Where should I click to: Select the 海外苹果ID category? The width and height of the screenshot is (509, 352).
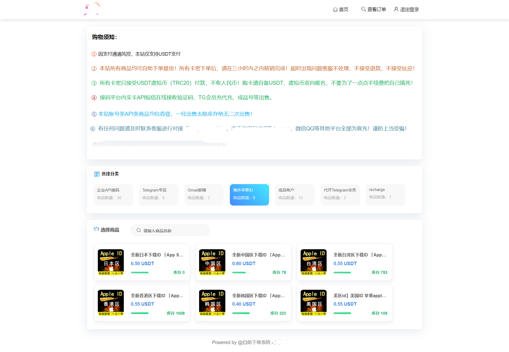[249, 194]
